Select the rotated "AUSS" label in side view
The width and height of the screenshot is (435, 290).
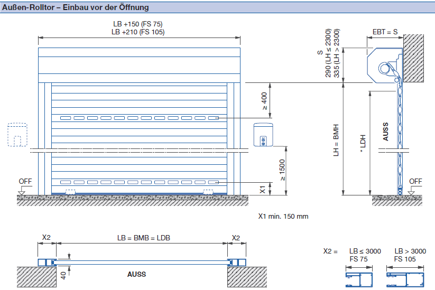[386, 132]
